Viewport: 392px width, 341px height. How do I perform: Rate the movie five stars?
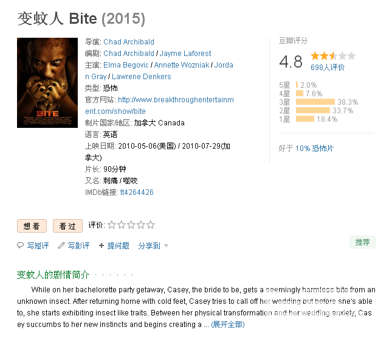[x=151, y=225]
